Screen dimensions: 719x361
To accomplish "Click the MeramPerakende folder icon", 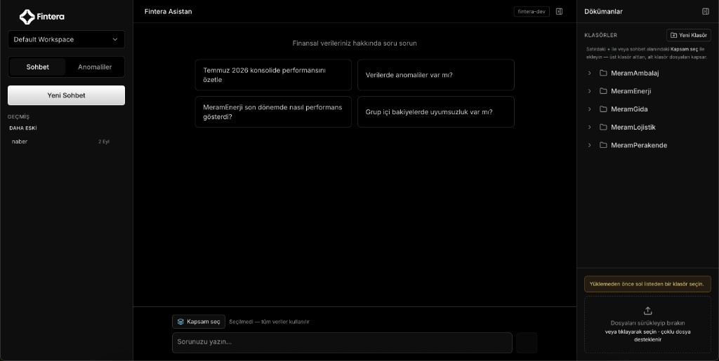I will 603,145.
